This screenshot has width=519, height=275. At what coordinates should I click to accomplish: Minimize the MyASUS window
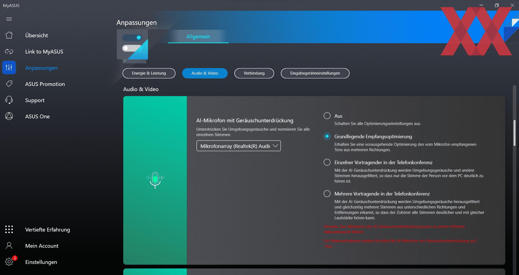(x=481, y=5)
